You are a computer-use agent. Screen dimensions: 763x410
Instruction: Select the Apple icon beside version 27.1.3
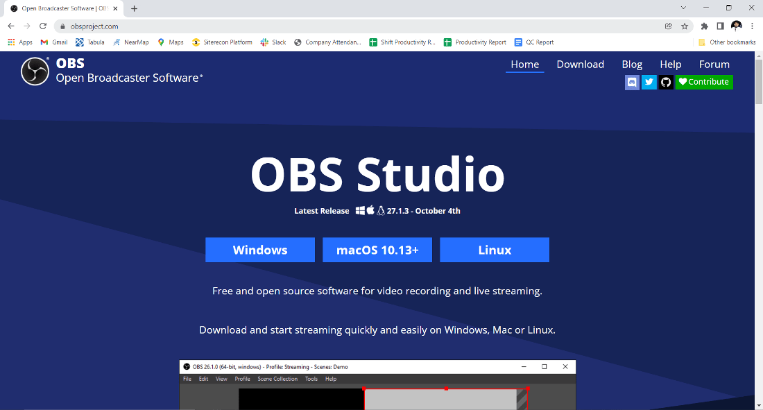[x=370, y=210]
